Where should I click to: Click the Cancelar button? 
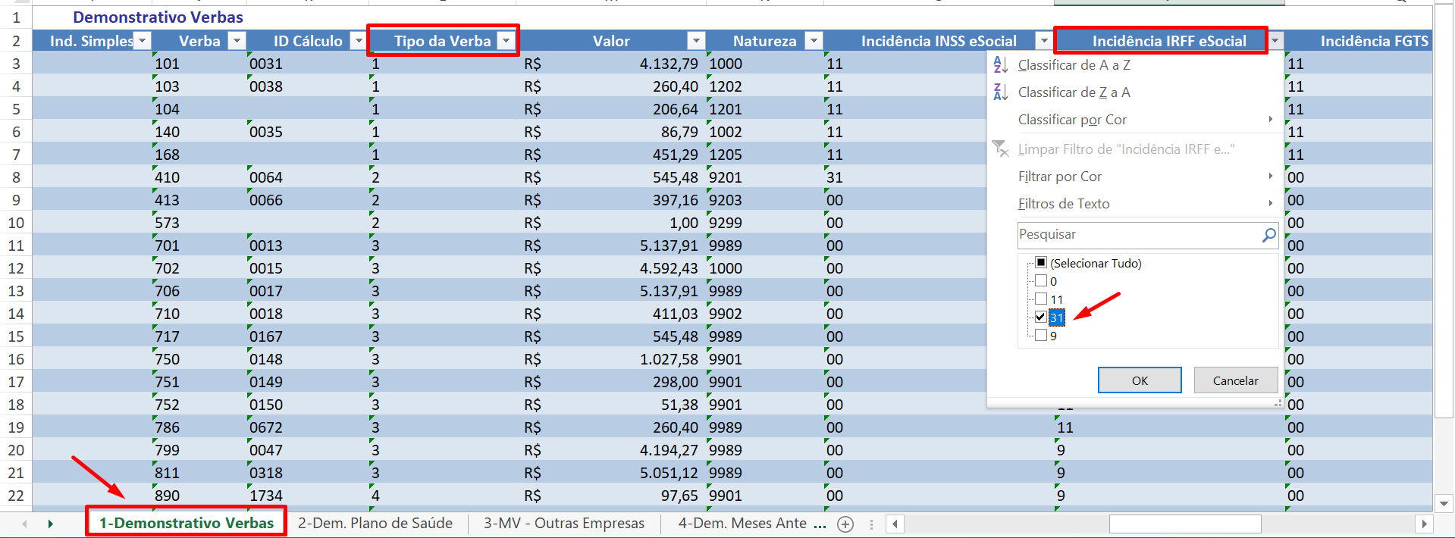(1235, 380)
